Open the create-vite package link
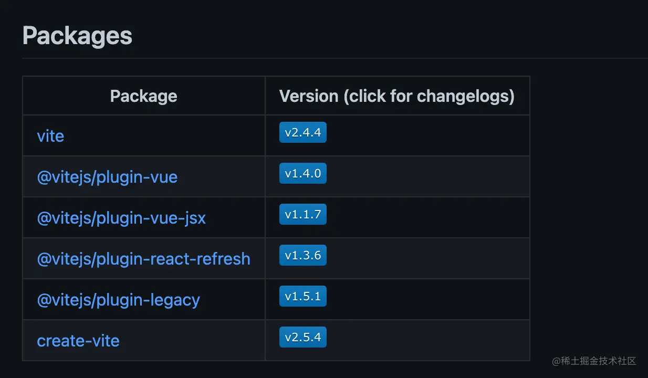 click(78, 341)
